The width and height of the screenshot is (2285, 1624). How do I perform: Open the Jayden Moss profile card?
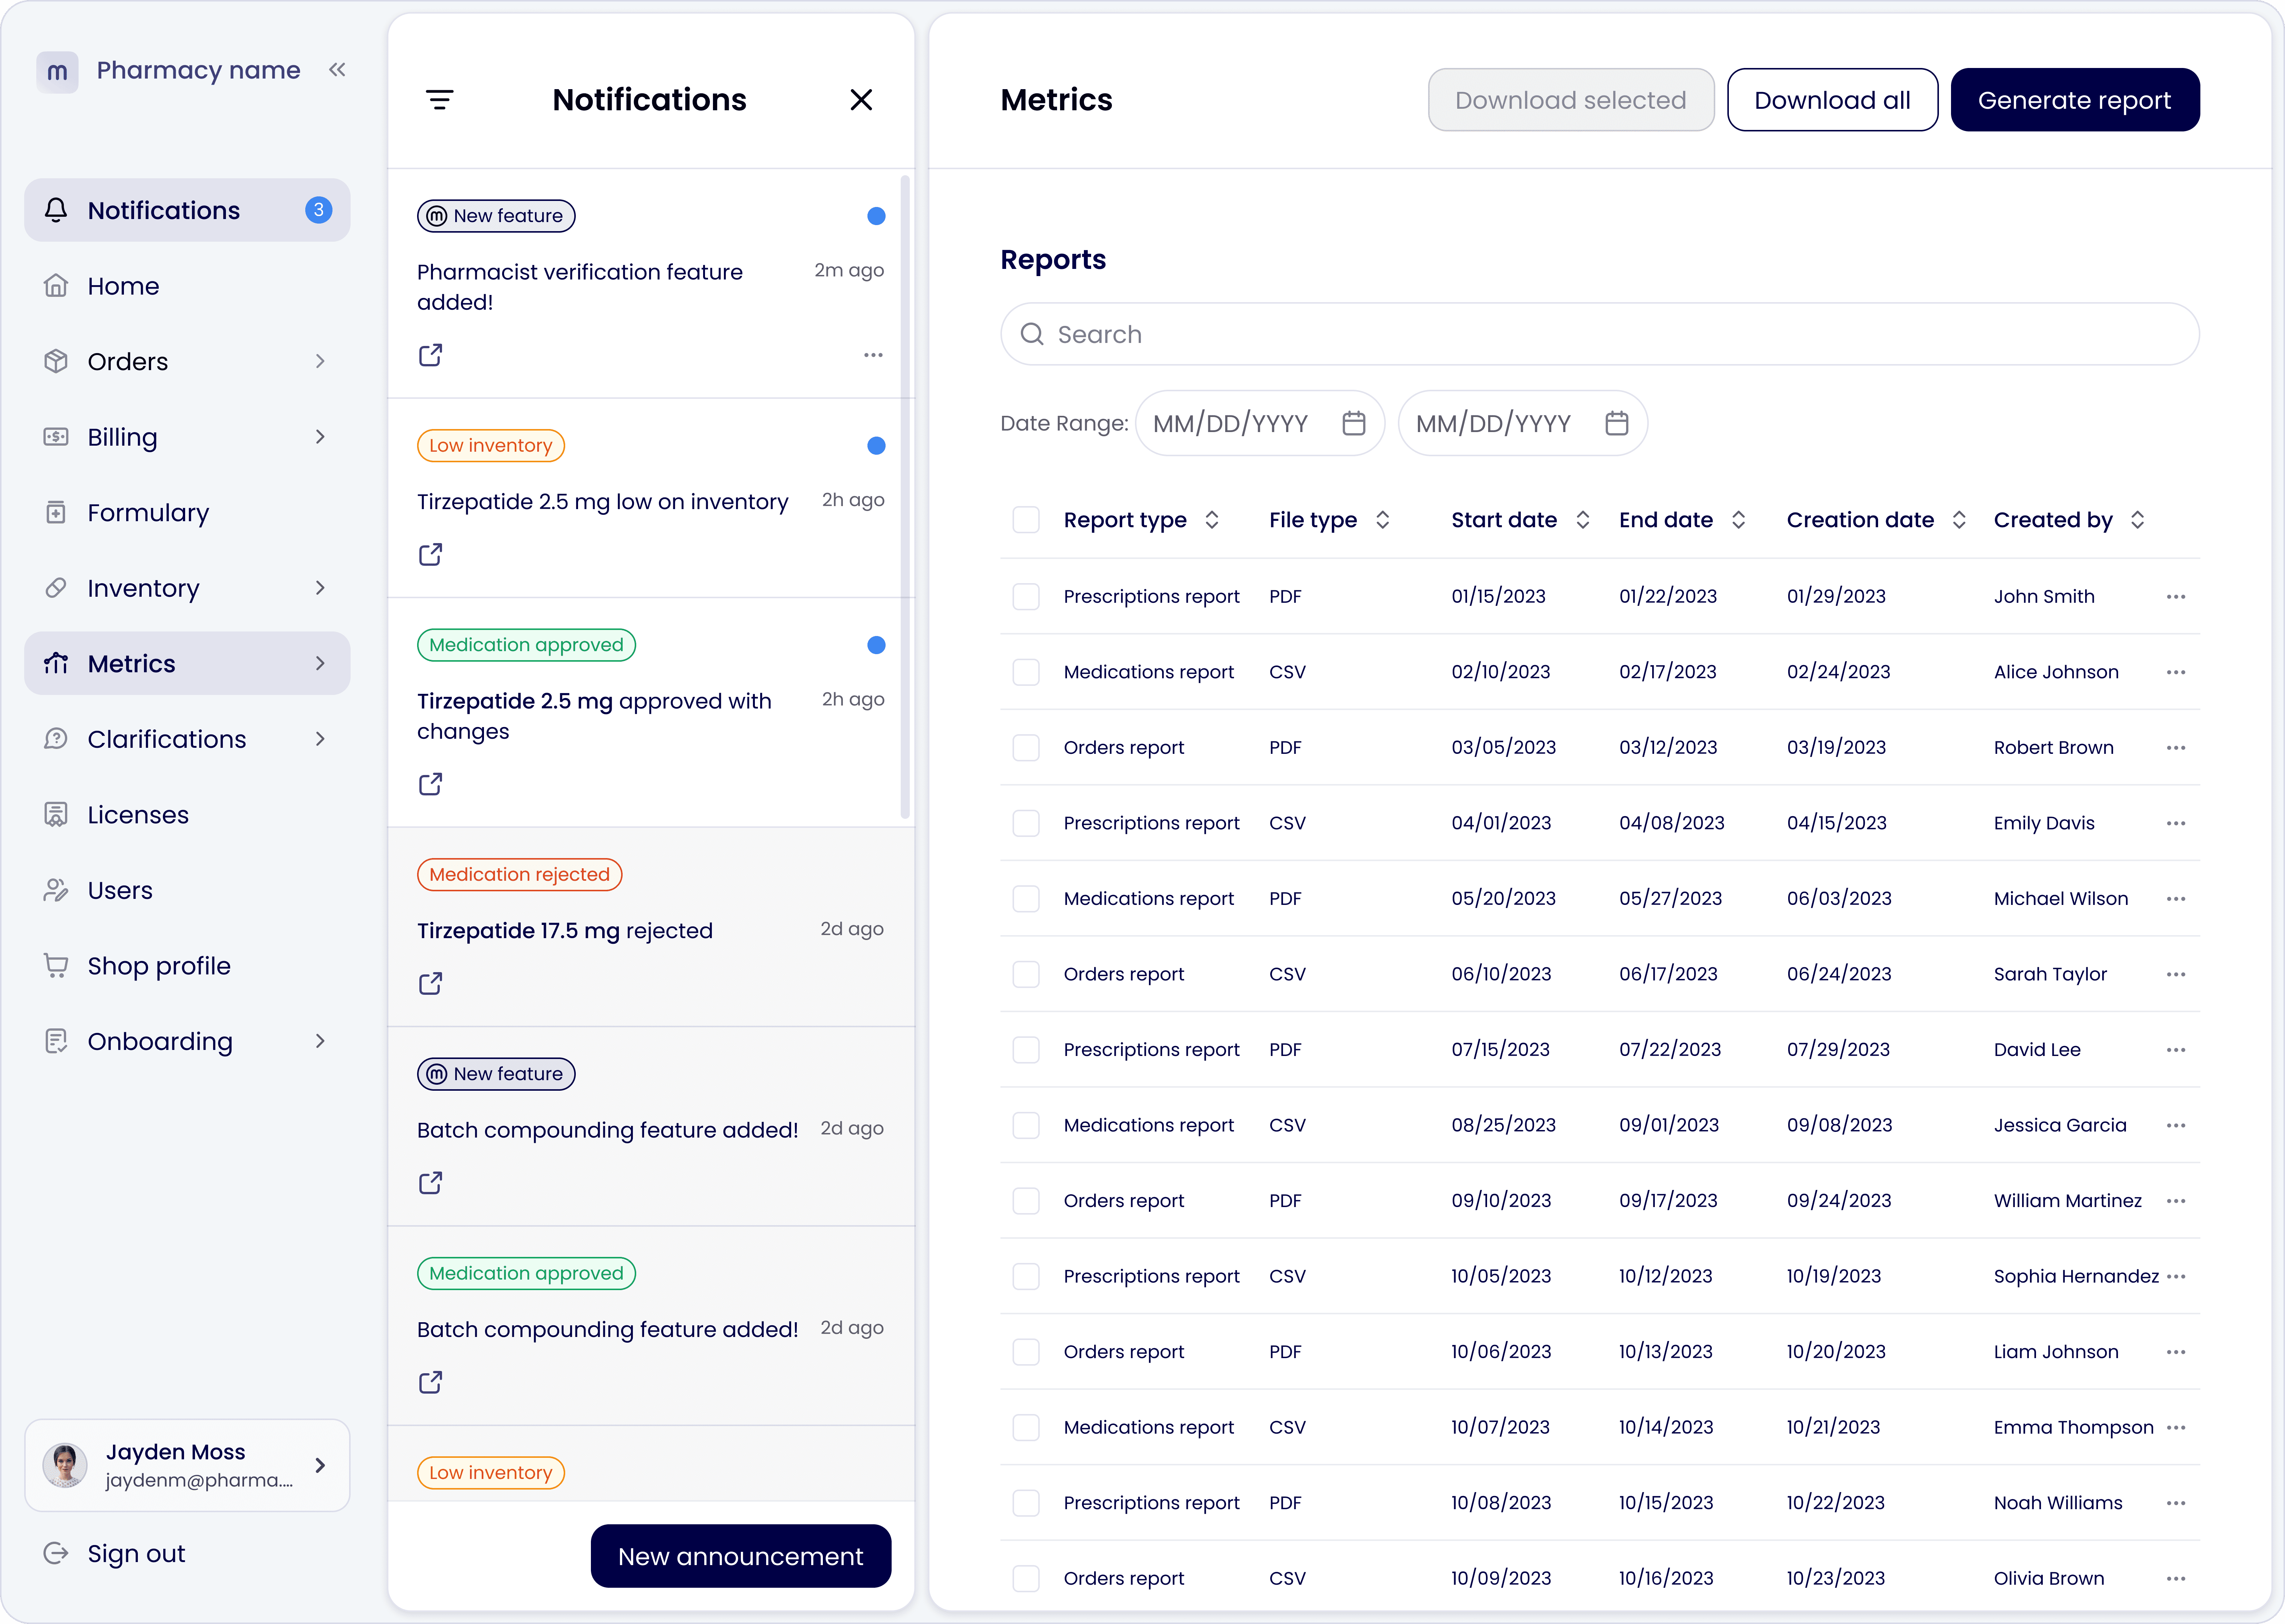(187, 1465)
